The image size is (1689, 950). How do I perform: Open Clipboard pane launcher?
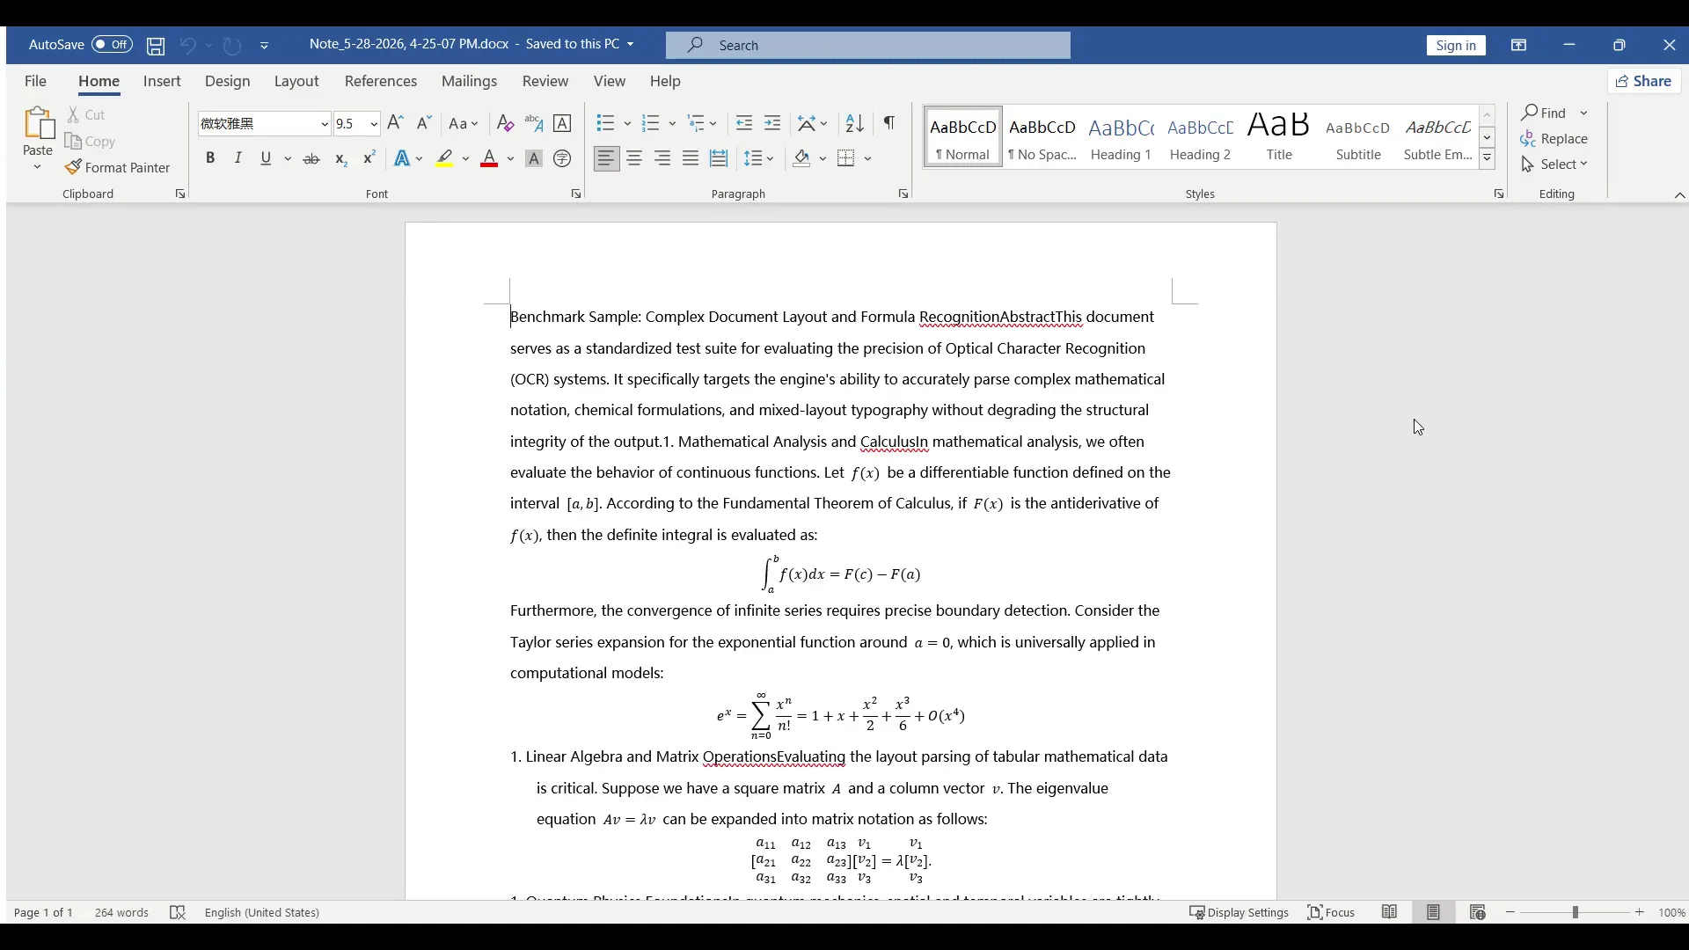pyautogui.click(x=180, y=194)
